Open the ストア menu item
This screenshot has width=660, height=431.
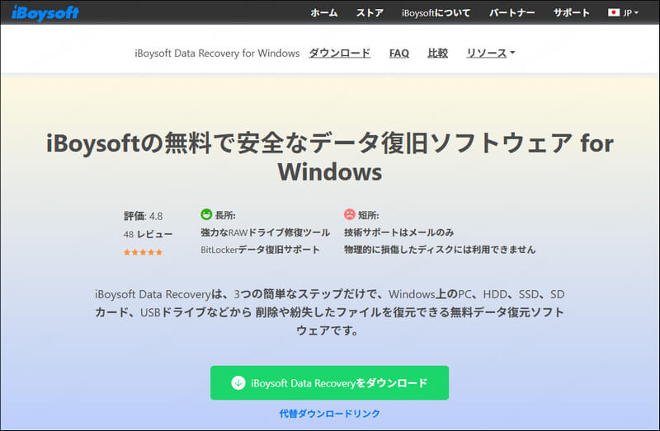click(370, 12)
